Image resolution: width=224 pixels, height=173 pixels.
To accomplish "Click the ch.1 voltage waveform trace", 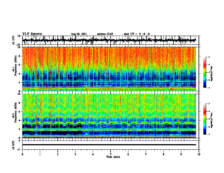I will 109,40.
